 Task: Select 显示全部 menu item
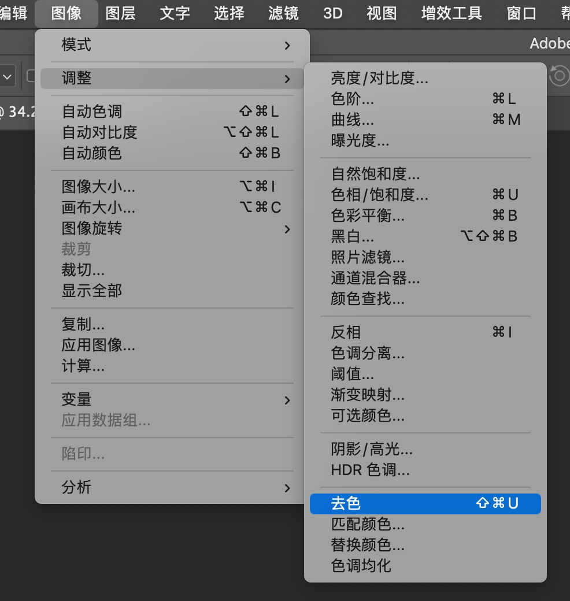(x=172, y=291)
